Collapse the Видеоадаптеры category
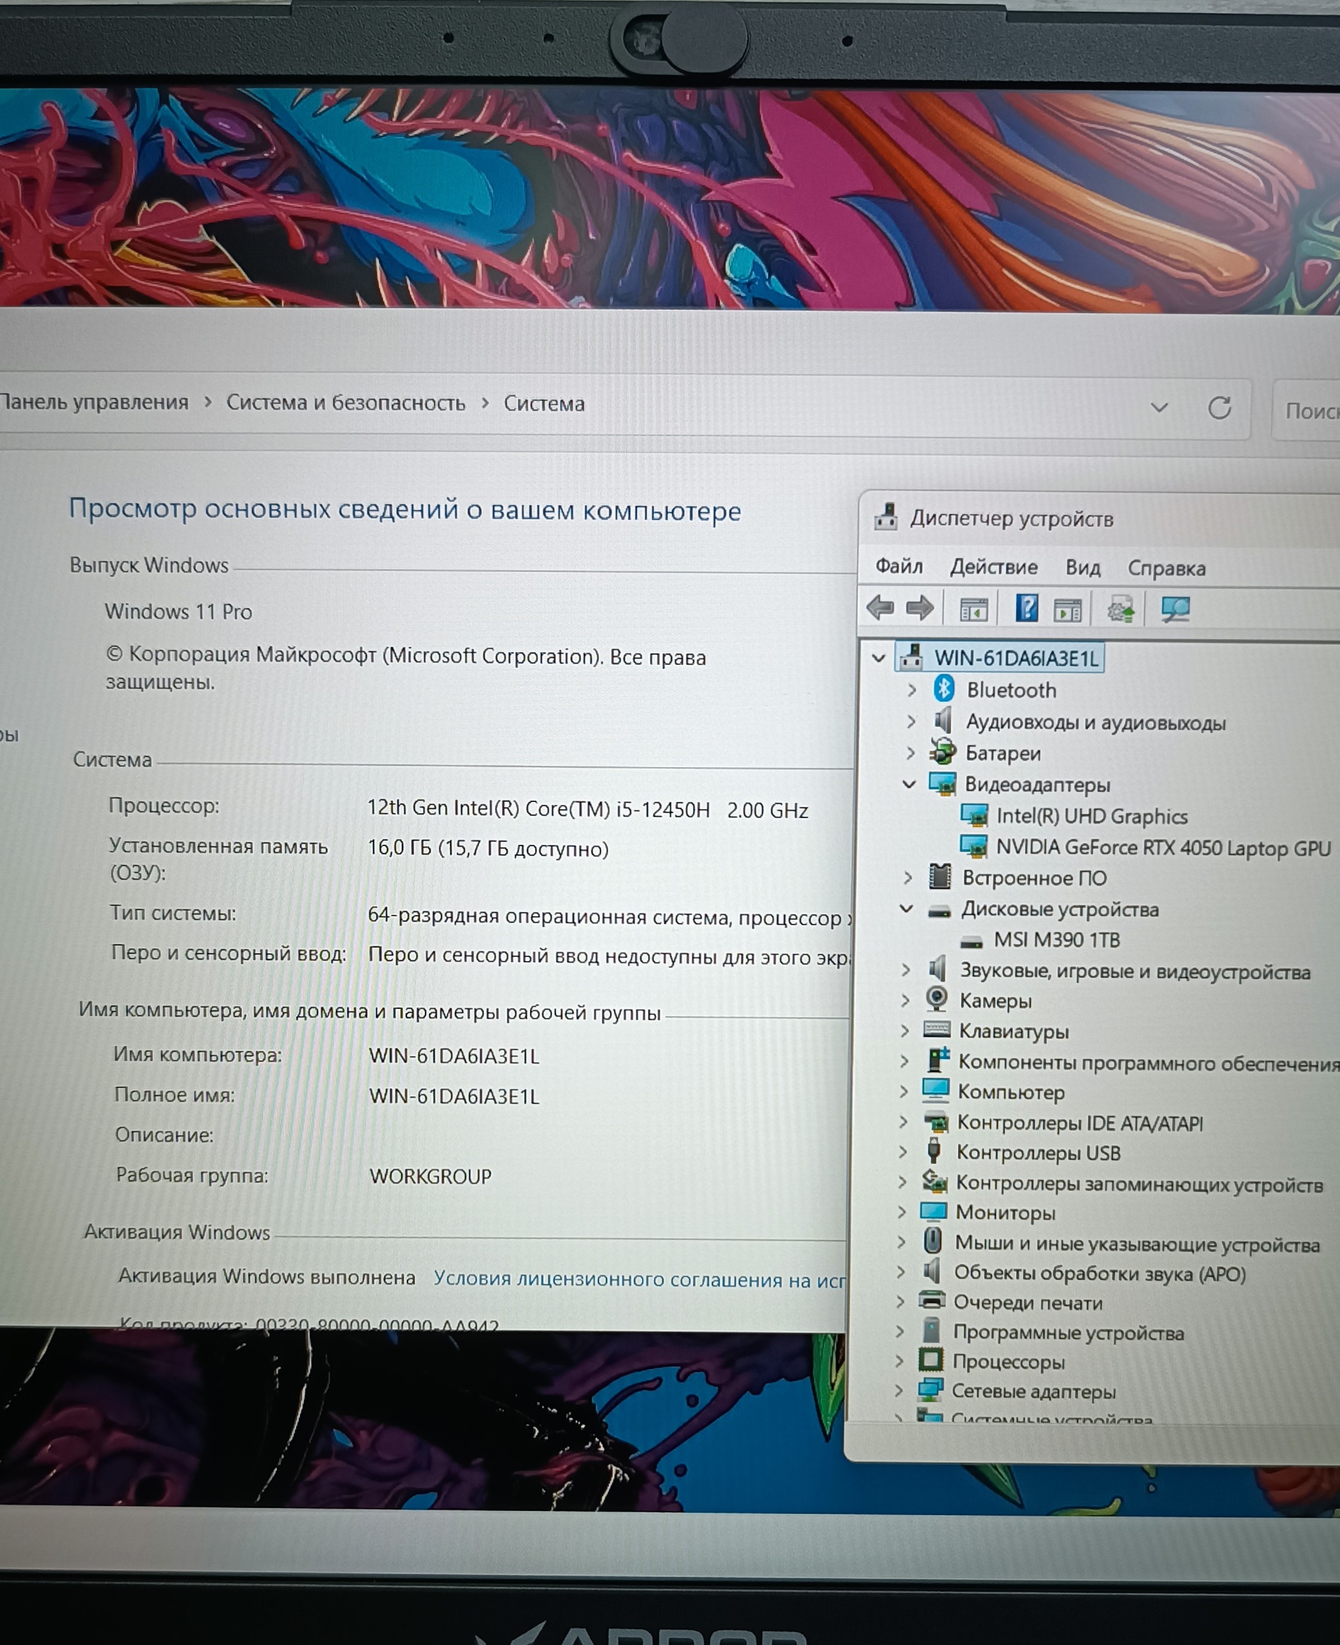 [x=909, y=785]
